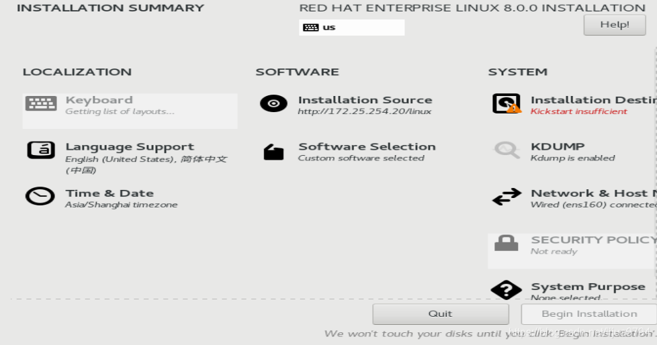The image size is (657, 345).
Task: Click 'Getting list of layouts...' status text
Action: point(120,111)
